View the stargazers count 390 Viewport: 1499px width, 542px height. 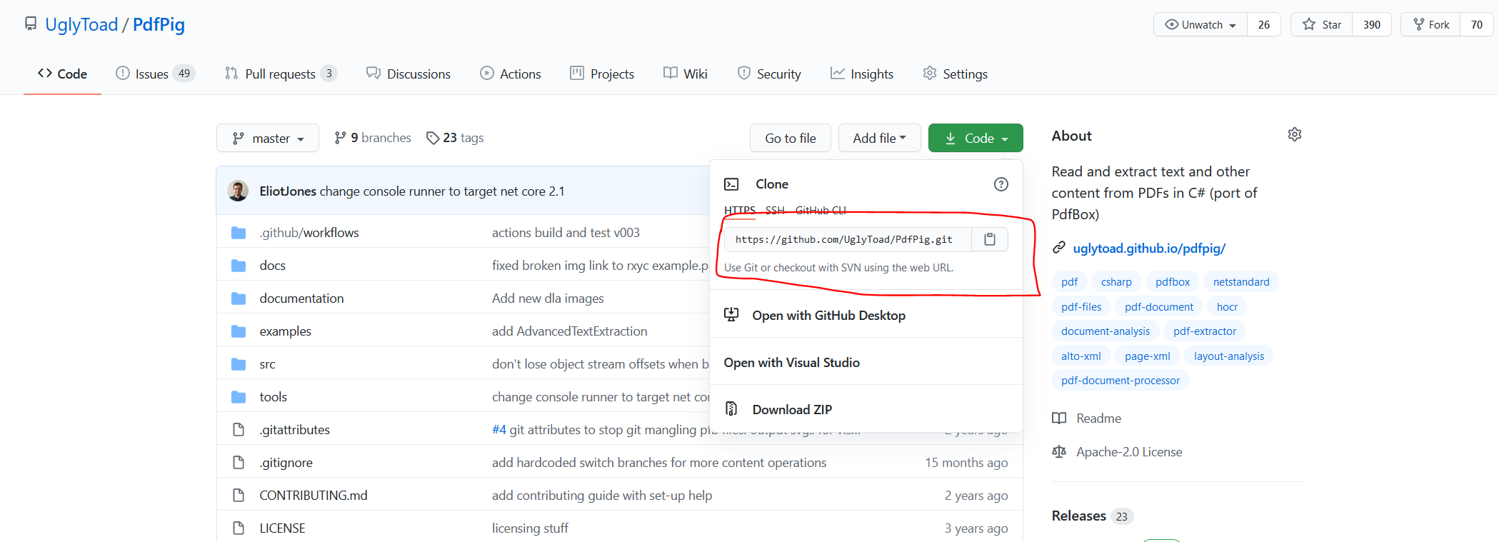click(1372, 24)
